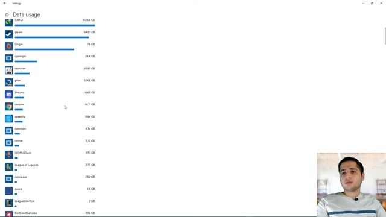Select the League of Legends icon
386x217 pixels.
[8, 166]
